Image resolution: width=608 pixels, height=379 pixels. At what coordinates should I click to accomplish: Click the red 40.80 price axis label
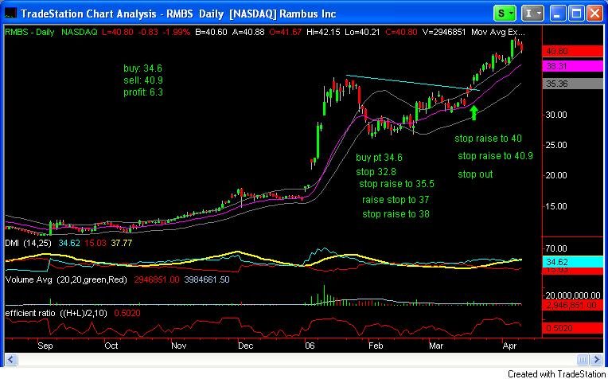[x=573, y=51]
